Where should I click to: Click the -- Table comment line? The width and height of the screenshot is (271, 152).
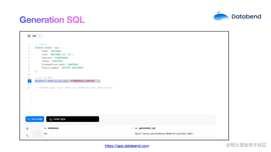pyautogui.click(x=40, y=44)
